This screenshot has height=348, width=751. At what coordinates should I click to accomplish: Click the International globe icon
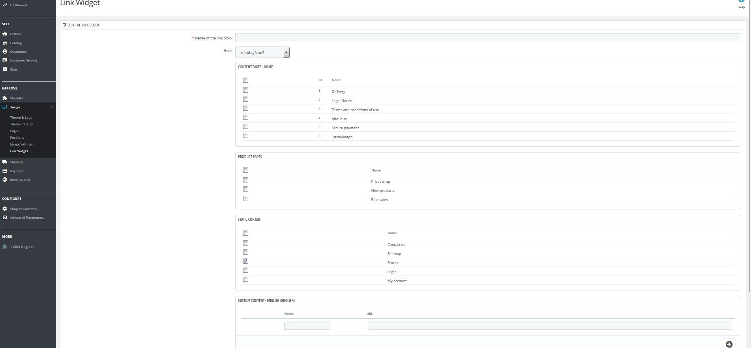5,180
